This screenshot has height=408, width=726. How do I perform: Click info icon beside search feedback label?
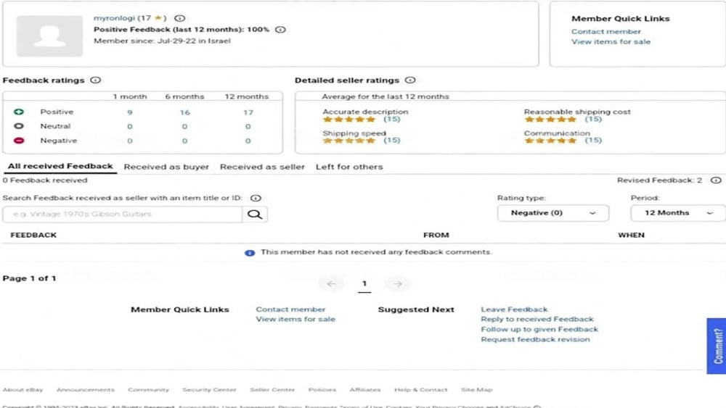click(256, 199)
